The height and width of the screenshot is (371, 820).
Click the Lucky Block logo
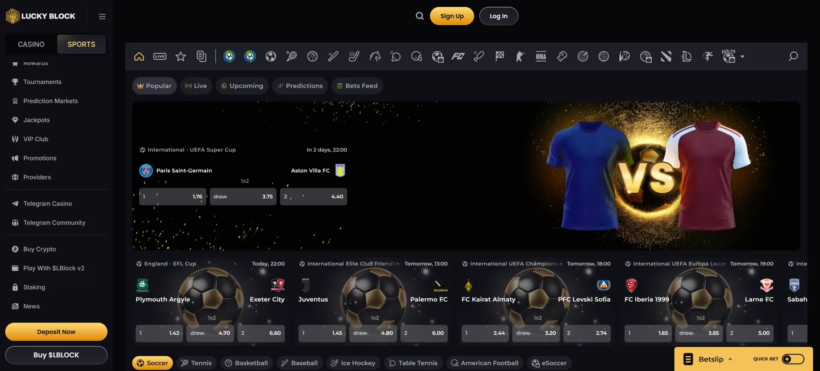[41, 16]
